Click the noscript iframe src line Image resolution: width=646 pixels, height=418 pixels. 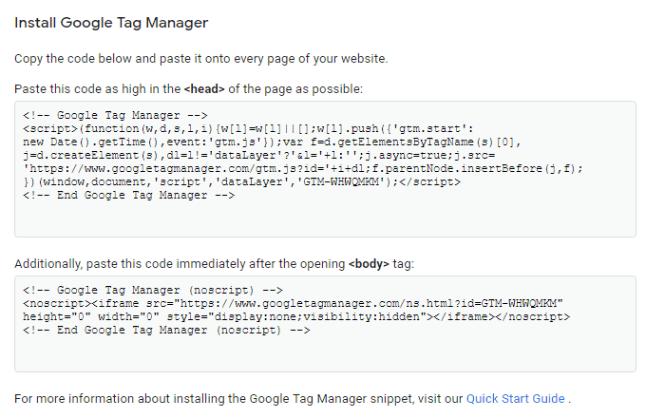(292, 303)
